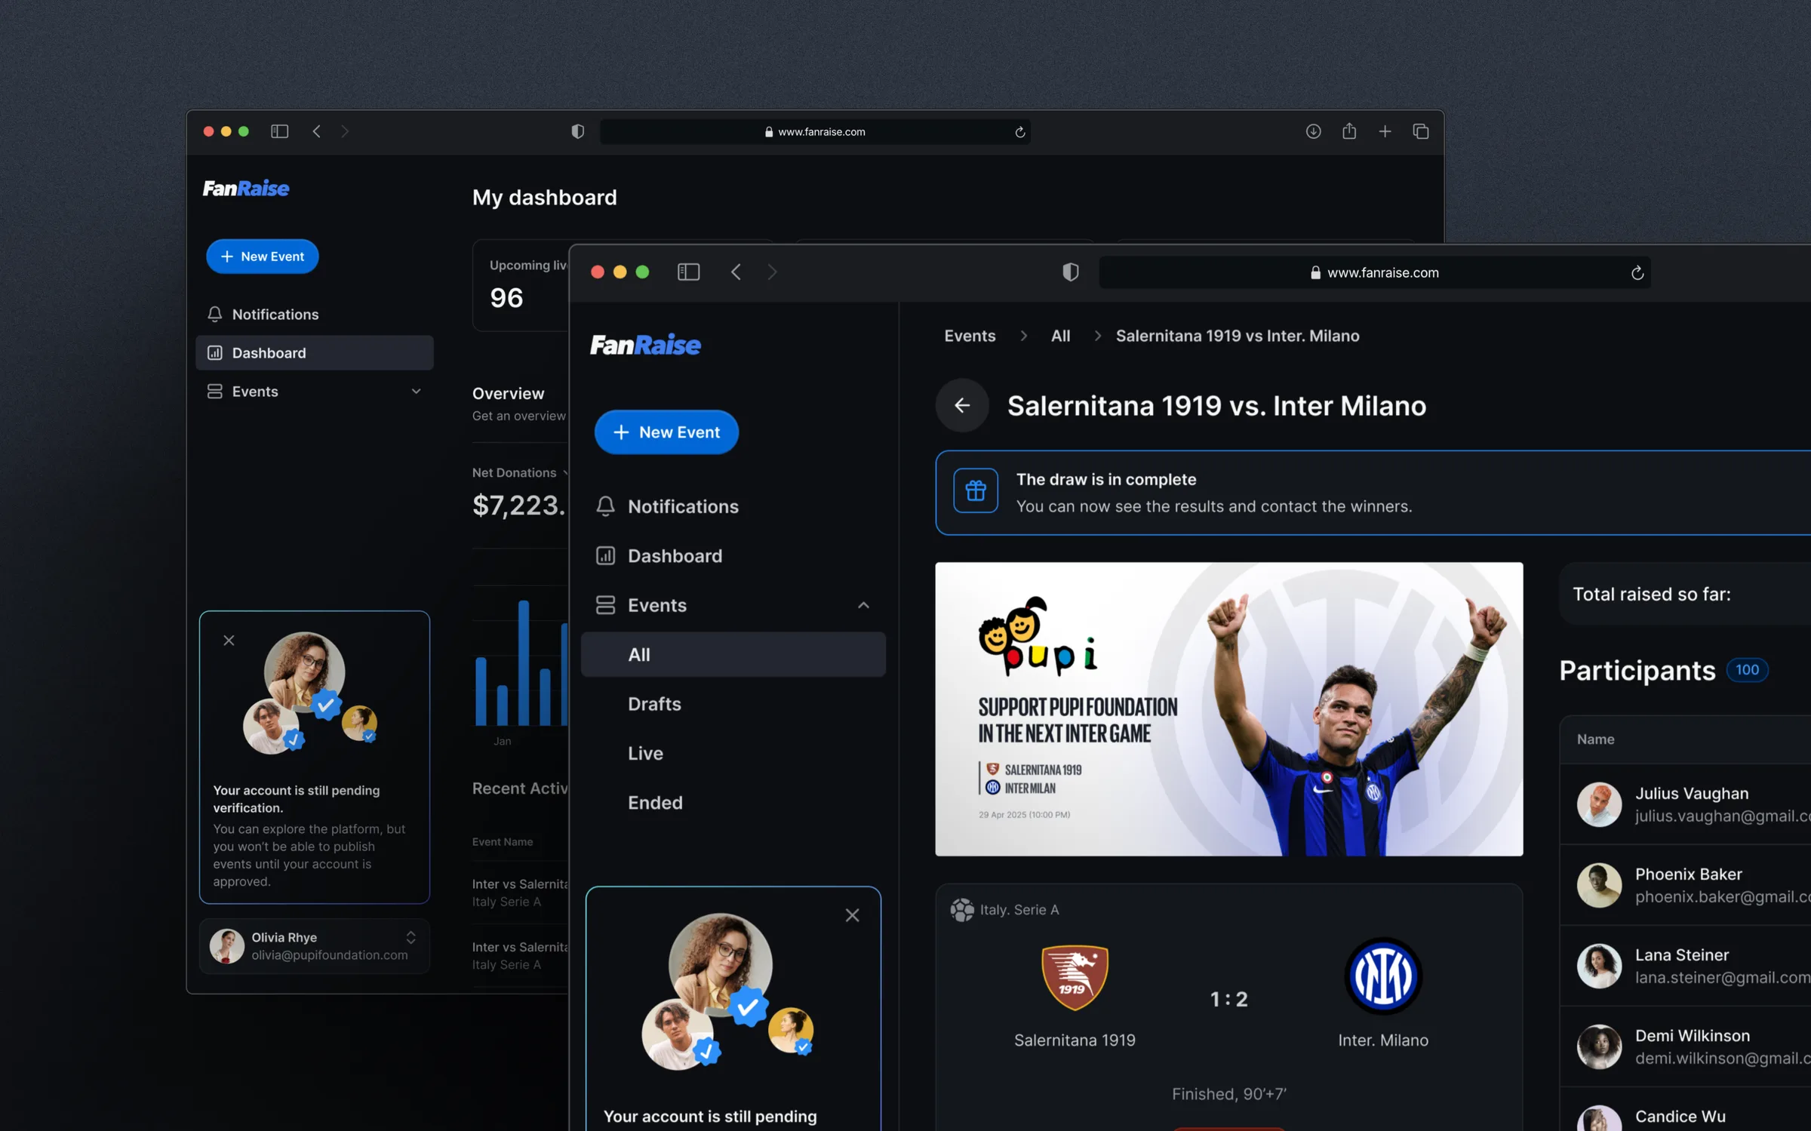This screenshot has height=1131, width=1811.
Task: Show tab overview icon in back window
Action: tap(1421, 131)
